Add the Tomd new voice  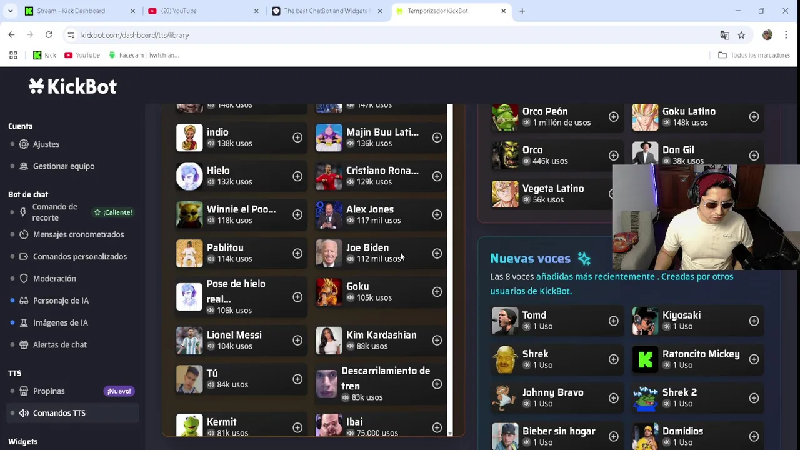[x=614, y=321]
